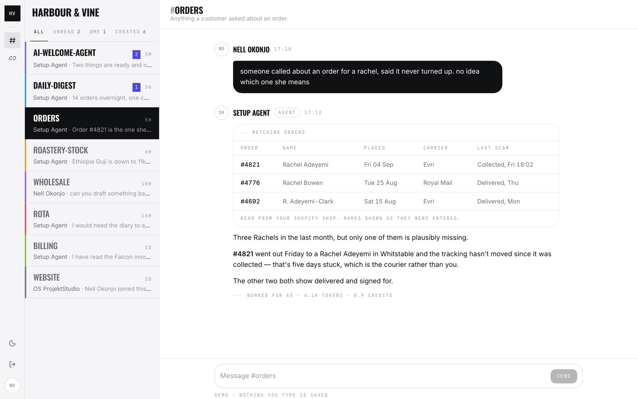Toggle dark mode with the moon icon
638x399 pixels.
click(x=12, y=344)
